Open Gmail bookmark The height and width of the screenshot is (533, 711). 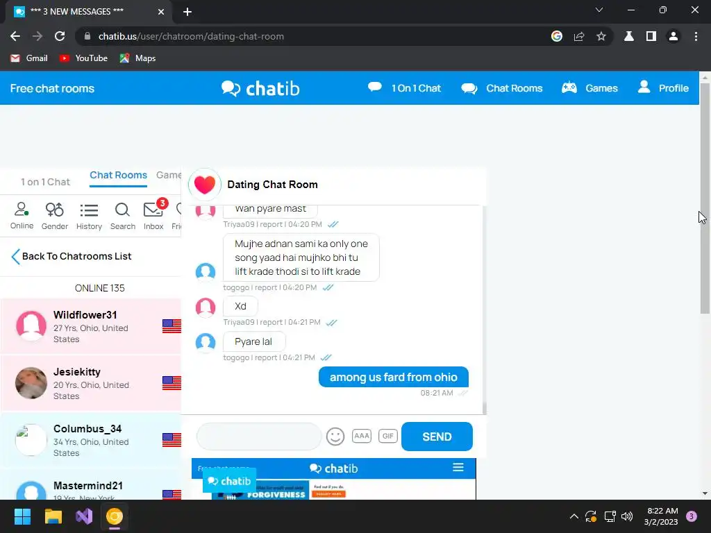coord(29,58)
